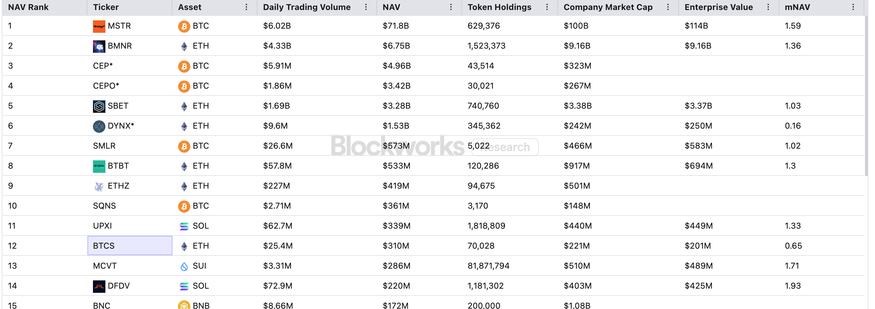
Task: Open the Daily Trading Volume column menu
Action: [x=366, y=7]
